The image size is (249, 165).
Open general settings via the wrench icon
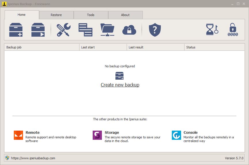[x=63, y=29]
